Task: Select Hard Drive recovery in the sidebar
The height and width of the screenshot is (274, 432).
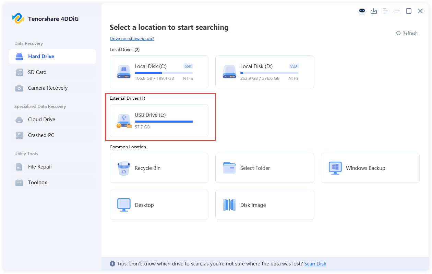Action: point(41,56)
